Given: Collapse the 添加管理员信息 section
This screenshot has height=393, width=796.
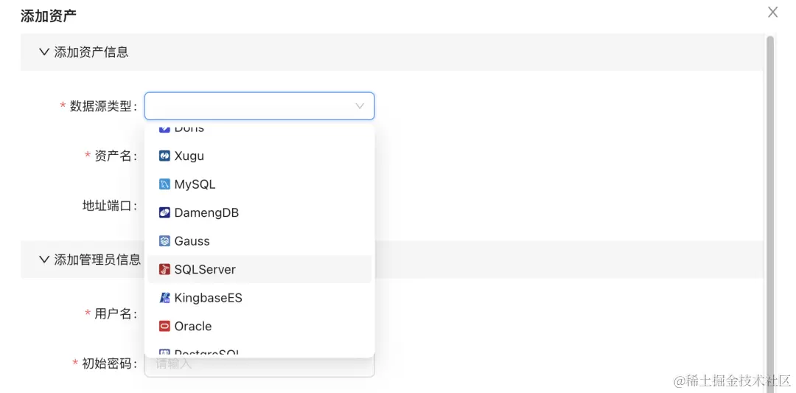Looking at the screenshot, I should [x=44, y=260].
